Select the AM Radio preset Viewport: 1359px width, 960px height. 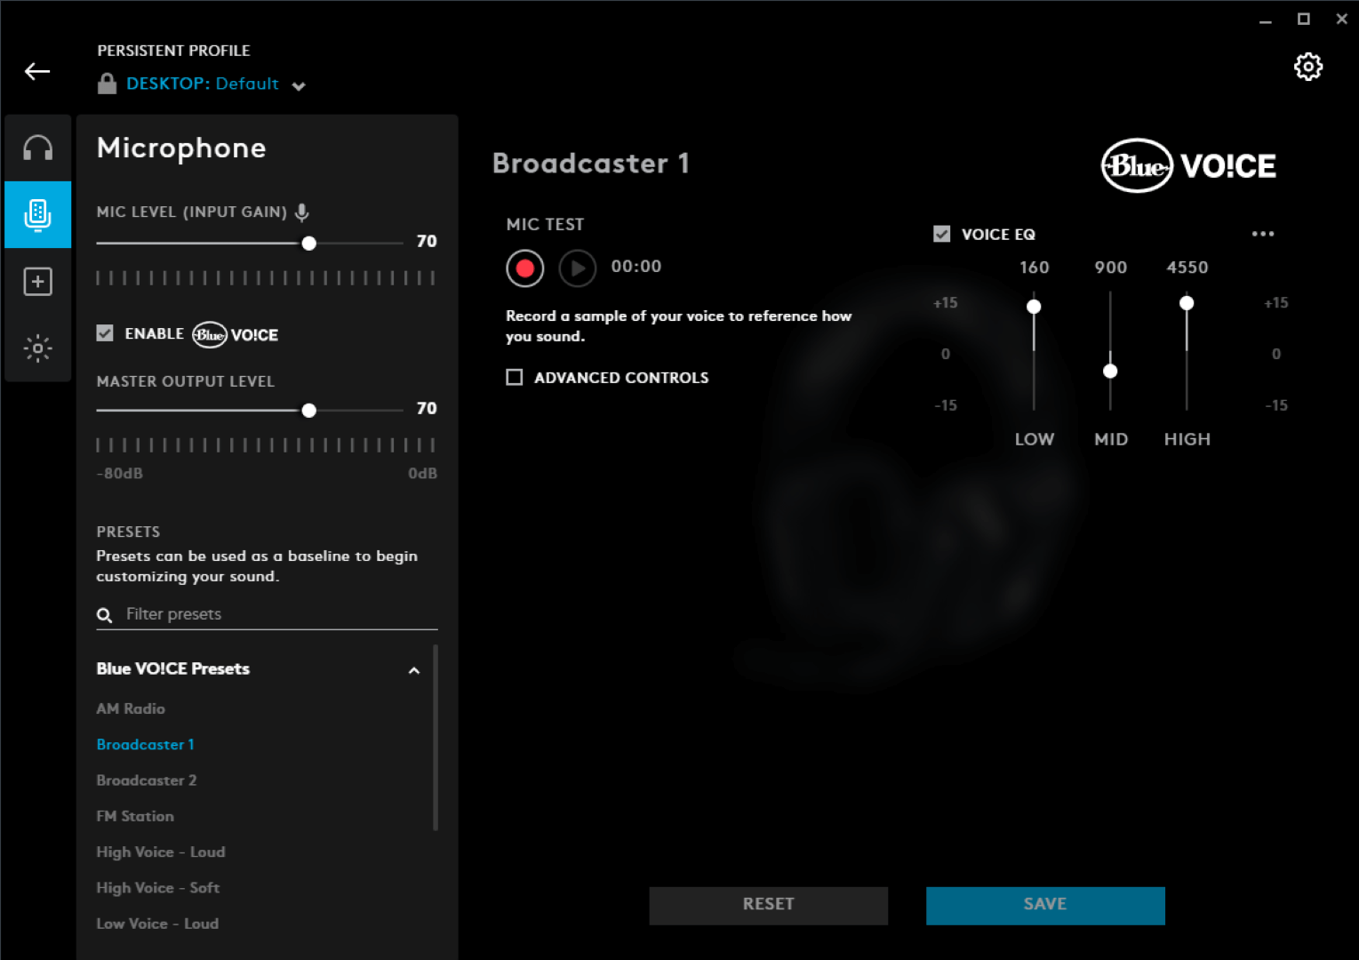pyautogui.click(x=131, y=708)
